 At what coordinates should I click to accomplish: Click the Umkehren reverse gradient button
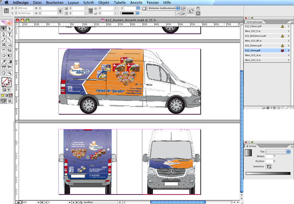click(x=268, y=166)
